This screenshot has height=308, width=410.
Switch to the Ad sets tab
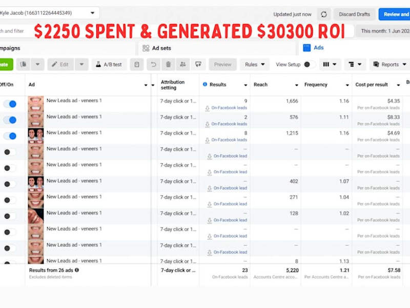pyautogui.click(x=217, y=48)
